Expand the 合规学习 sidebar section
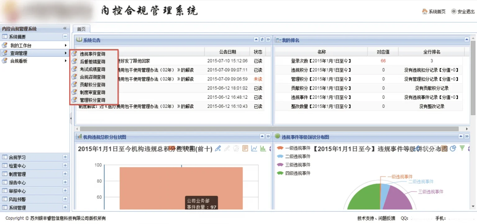477x224 pixels. click(x=65, y=157)
